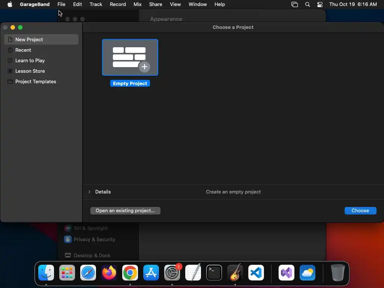Open the Window menu

(198, 4)
